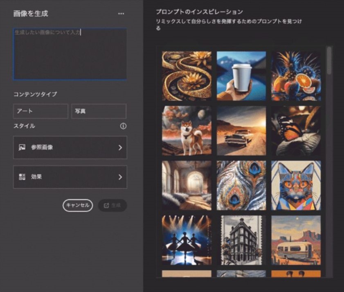Click the コンテンツタイプ label
Viewport: 344px width, 292px height.
point(35,94)
